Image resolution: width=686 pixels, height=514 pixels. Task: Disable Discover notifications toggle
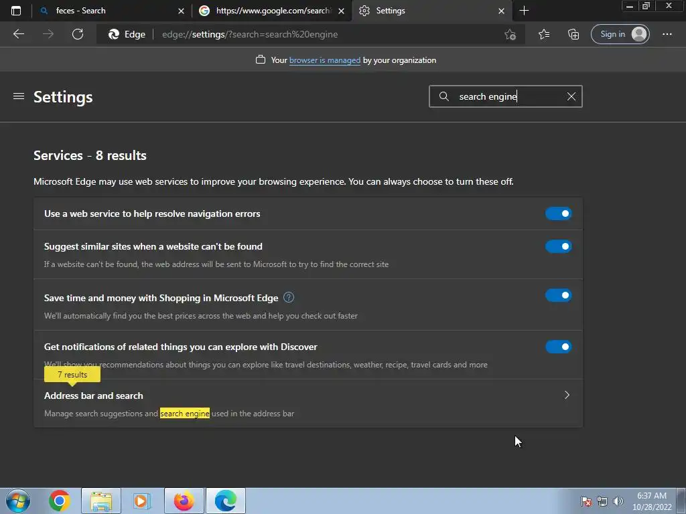pos(558,347)
